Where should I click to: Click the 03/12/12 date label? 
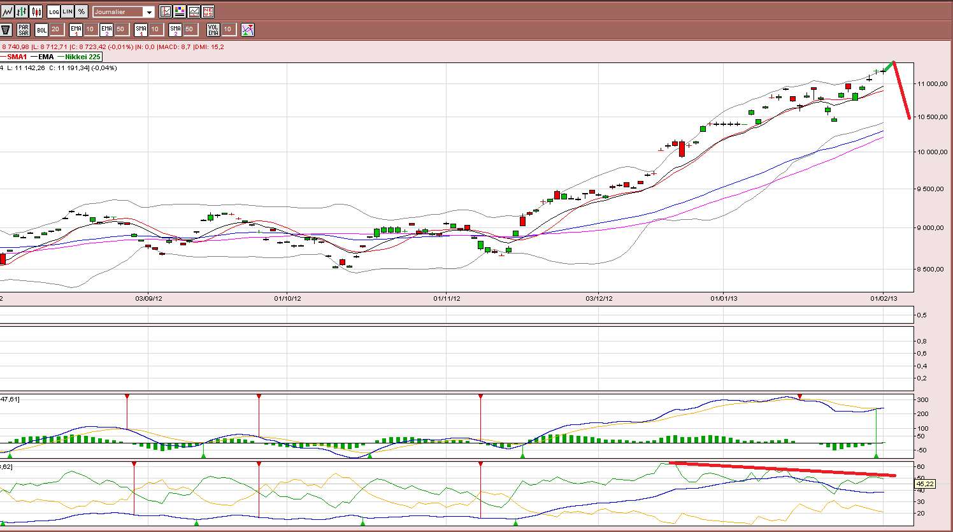(x=599, y=298)
